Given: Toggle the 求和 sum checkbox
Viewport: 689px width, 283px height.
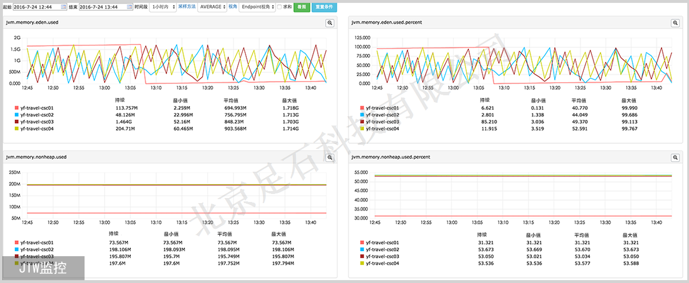Looking at the screenshot, I should [x=279, y=7].
